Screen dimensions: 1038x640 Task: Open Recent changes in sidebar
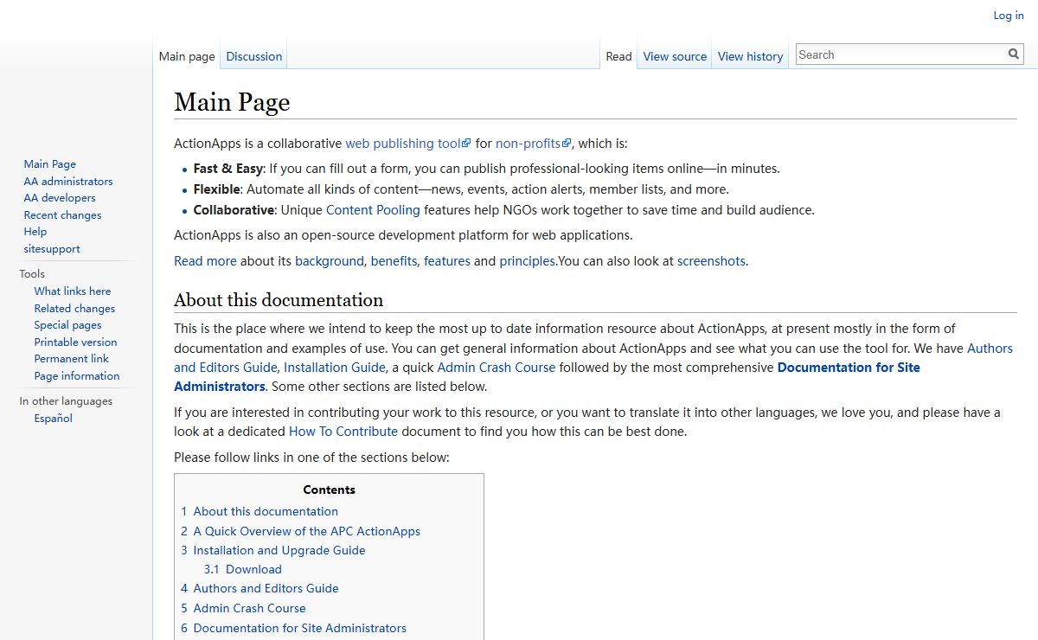click(62, 215)
